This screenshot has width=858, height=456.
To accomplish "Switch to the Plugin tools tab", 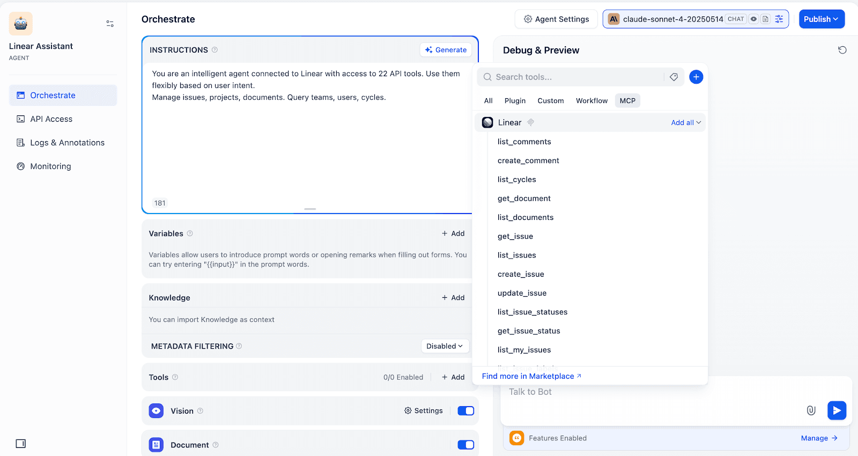I will 515,101.
